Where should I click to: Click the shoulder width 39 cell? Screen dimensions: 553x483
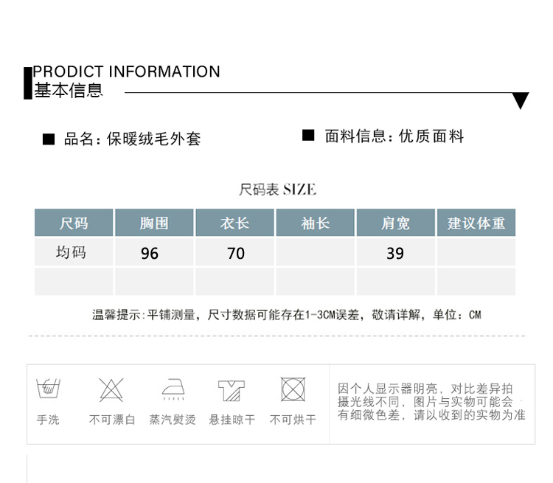tap(395, 253)
